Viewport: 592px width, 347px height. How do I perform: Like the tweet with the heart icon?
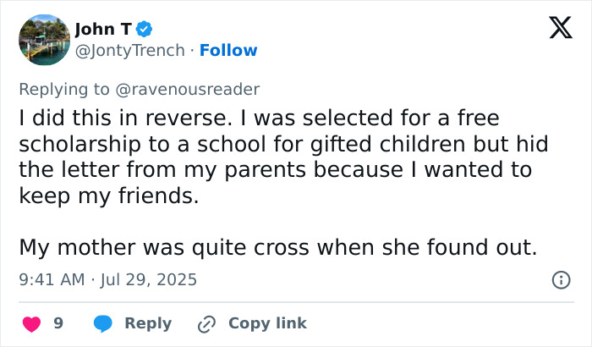click(31, 323)
